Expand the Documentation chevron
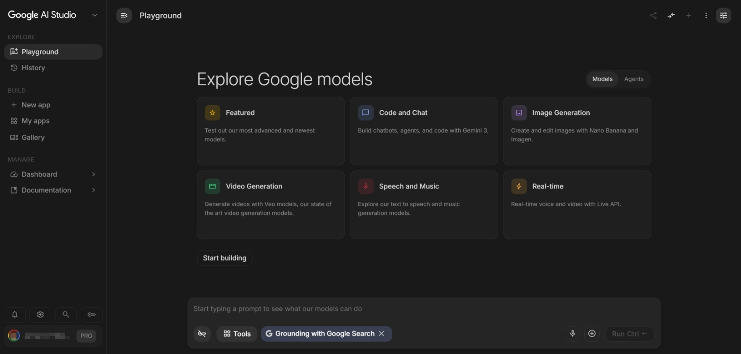The width and height of the screenshot is (741, 354). tap(93, 190)
